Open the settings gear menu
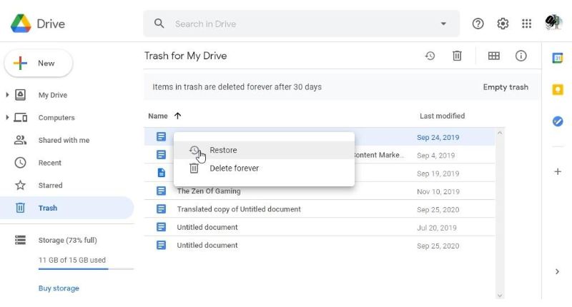 click(x=503, y=24)
